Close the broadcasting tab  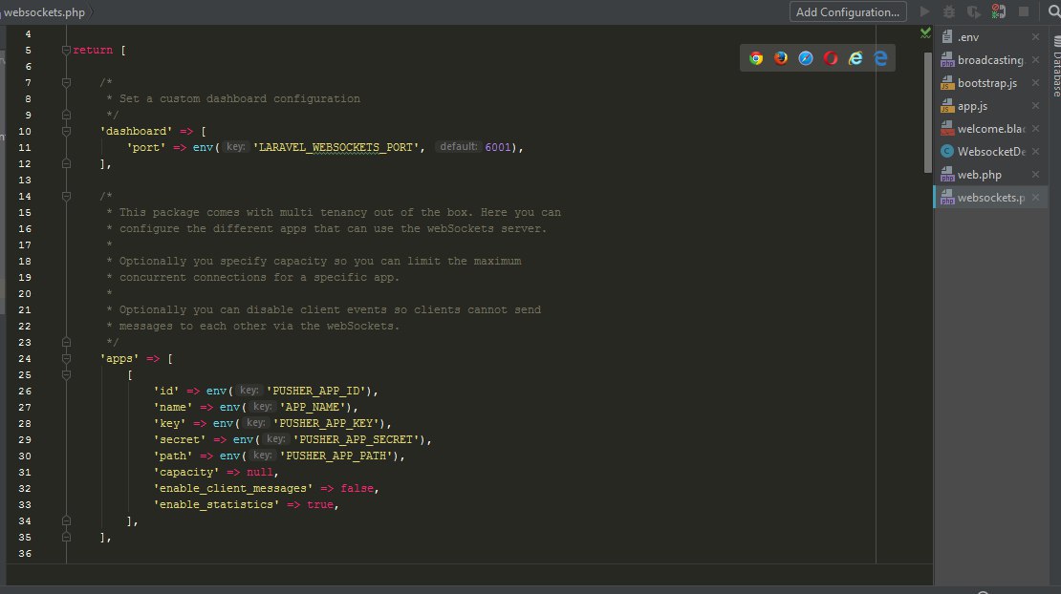pos(1035,60)
